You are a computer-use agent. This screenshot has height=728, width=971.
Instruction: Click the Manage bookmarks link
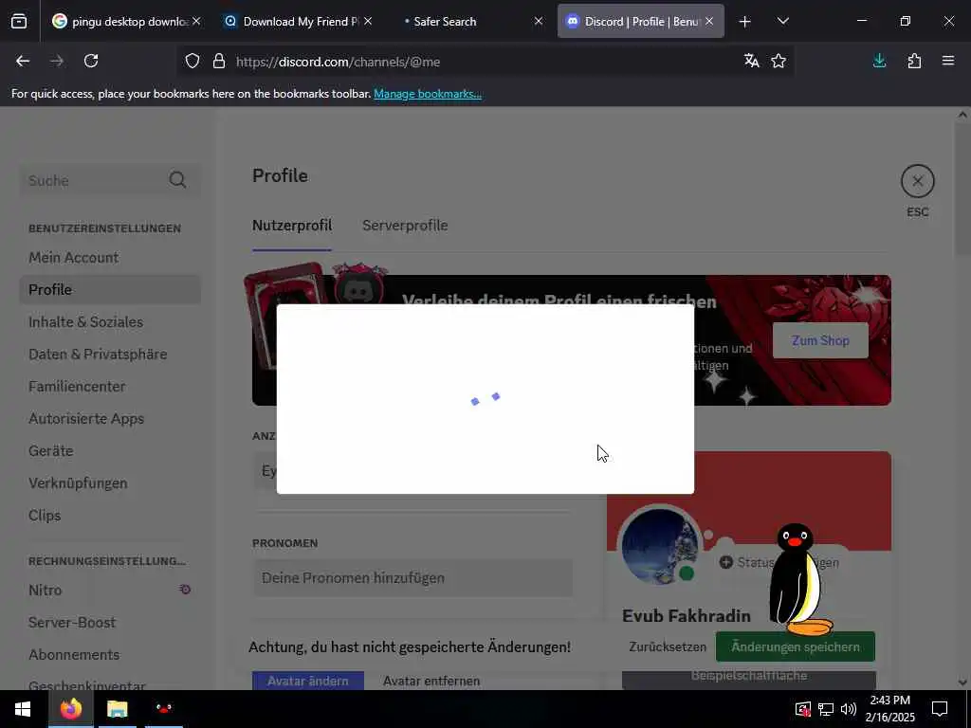point(428,94)
